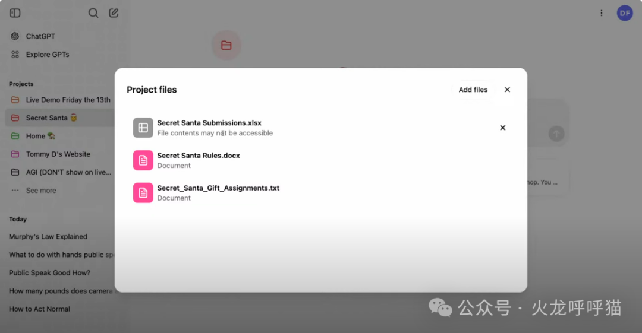Open What to do with hands public chat
642x333 pixels.
(61, 255)
